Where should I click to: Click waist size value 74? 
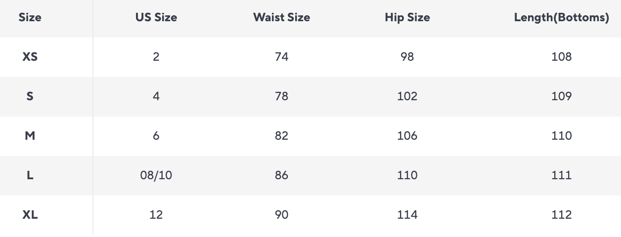281,57
